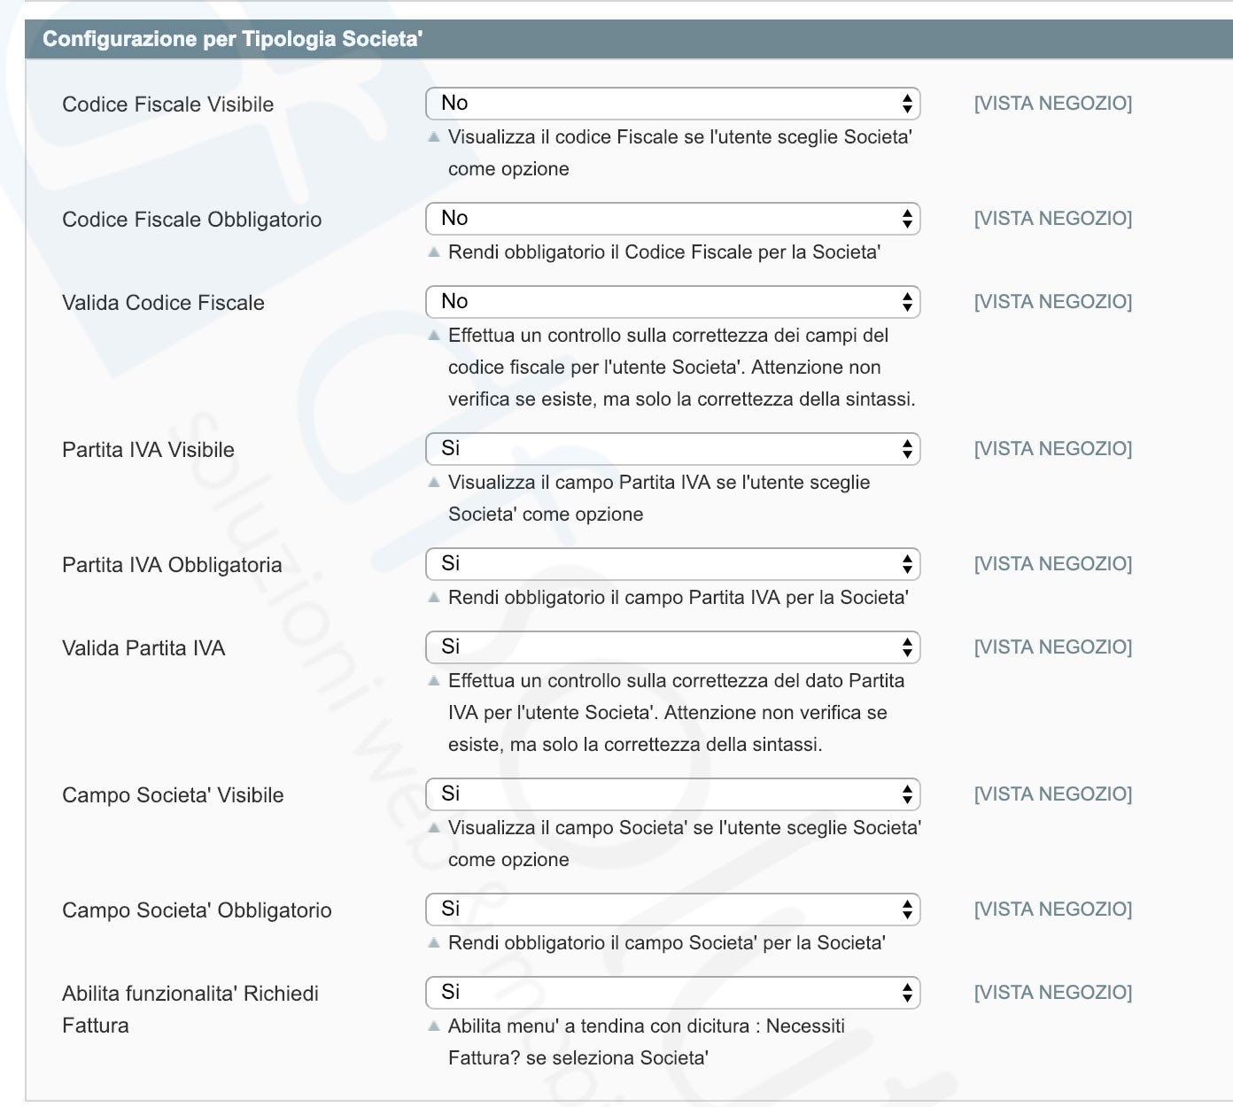The height and width of the screenshot is (1107, 1233).
Task: Click VISTA NEGOZIO beside Valida Codice Fiscale
Action: (x=1053, y=302)
